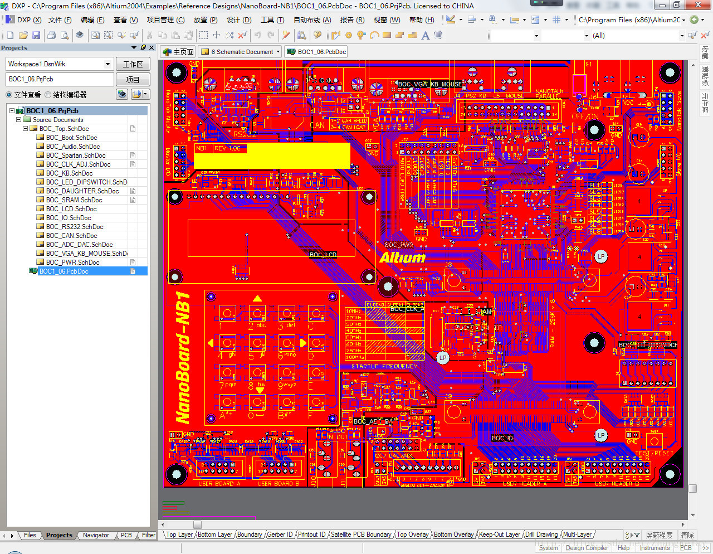Image resolution: width=713 pixels, height=554 pixels.
Task: Collapse the BOC1_06.PrjPcb project node
Action: click(12, 110)
